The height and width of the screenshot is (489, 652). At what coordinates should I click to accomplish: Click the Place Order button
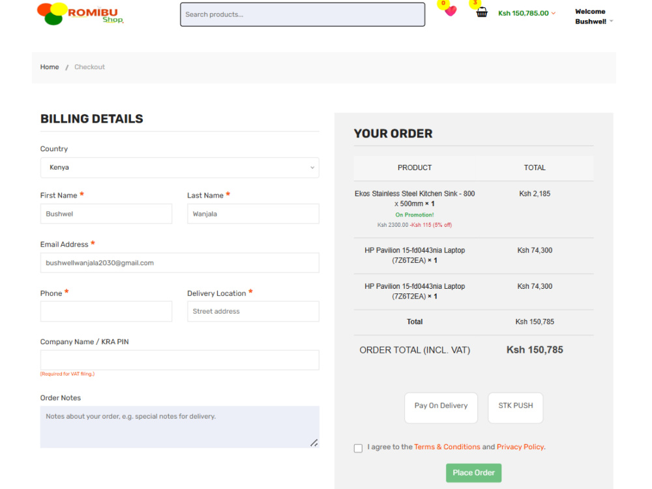click(473, 473)
